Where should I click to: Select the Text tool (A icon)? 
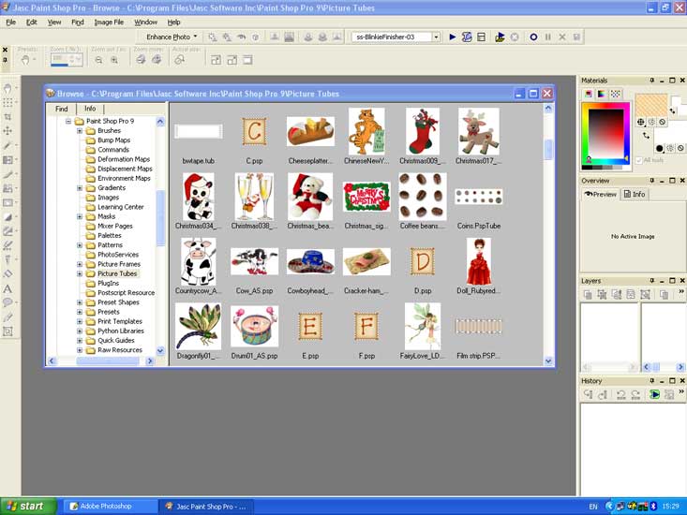7,288
